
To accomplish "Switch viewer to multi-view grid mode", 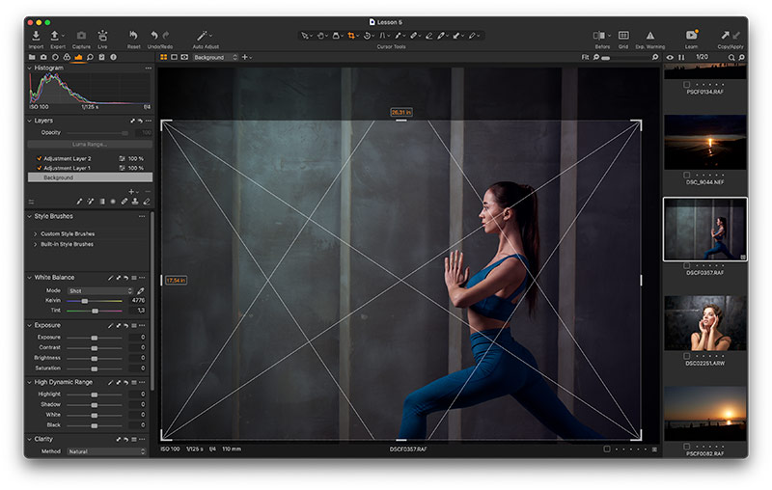I will [x=163, y=57].
